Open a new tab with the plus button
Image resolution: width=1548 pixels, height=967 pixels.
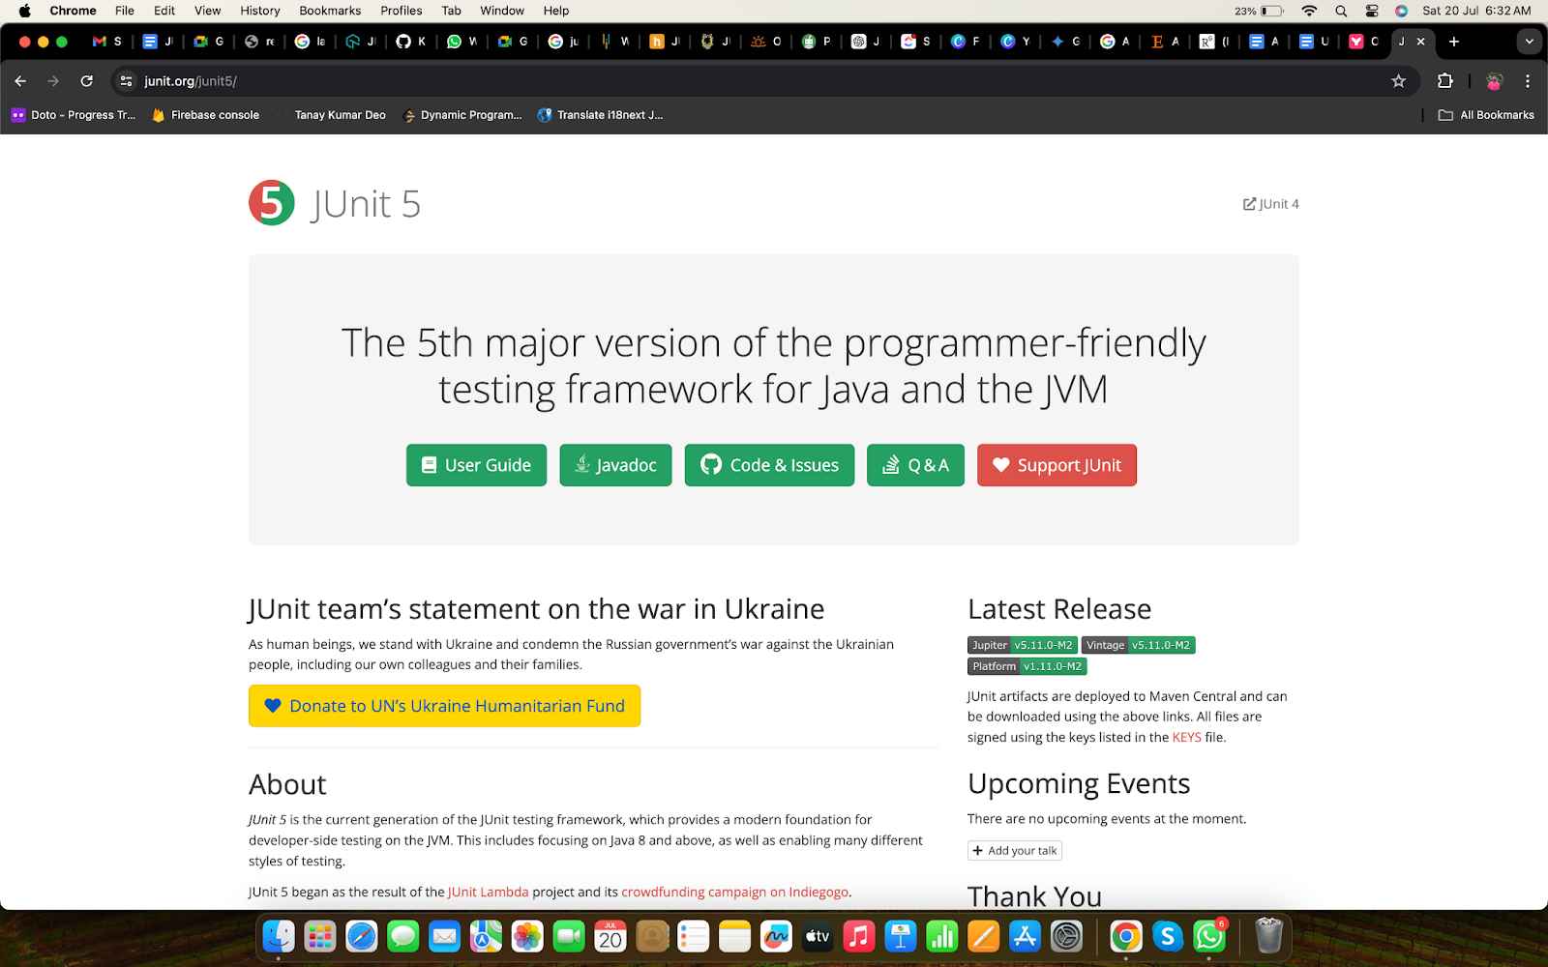pyautogui.click(x=1454, y=42)
